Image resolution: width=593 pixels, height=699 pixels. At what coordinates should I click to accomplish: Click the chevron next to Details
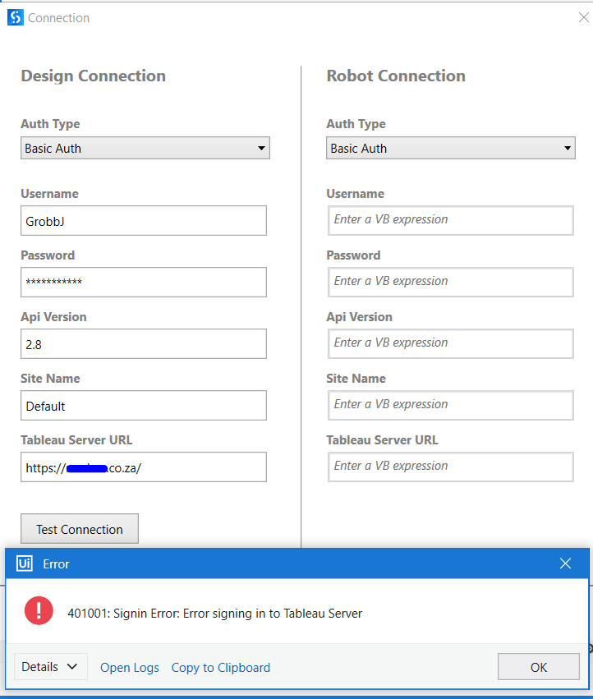point(67,666)
